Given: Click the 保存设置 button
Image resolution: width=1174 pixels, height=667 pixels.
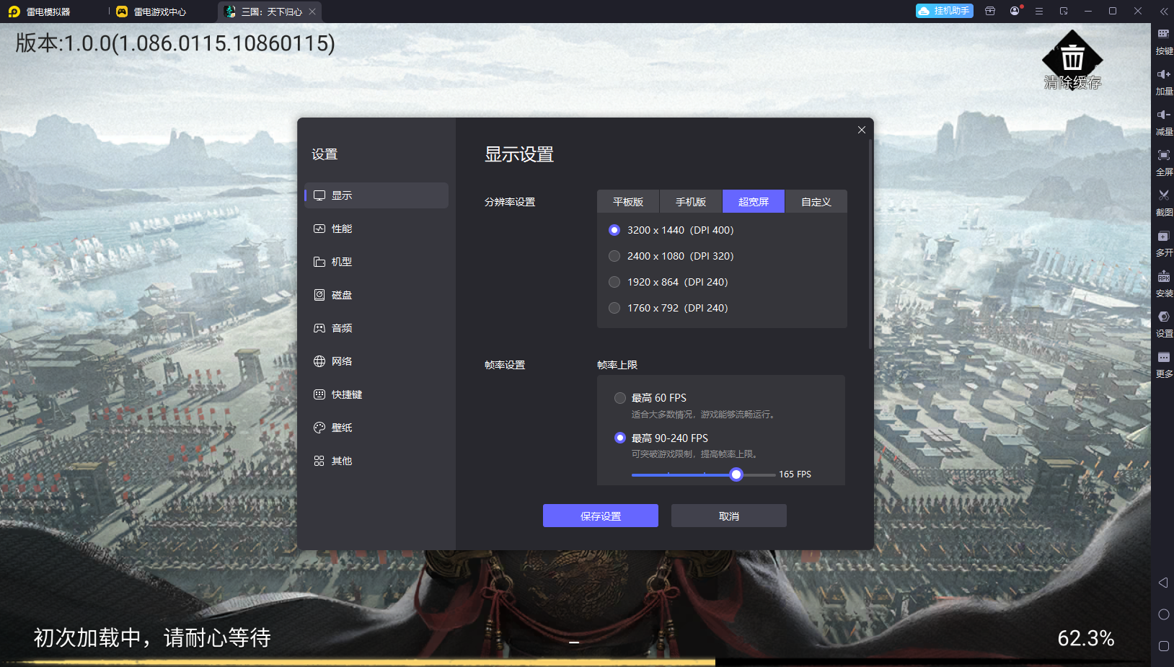Looking at the screenshot, I should [x=601, y=516].
